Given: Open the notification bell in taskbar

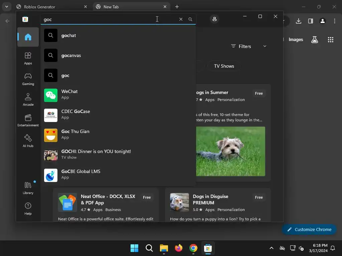Looking at the screenshot, I should coord(333,248).
